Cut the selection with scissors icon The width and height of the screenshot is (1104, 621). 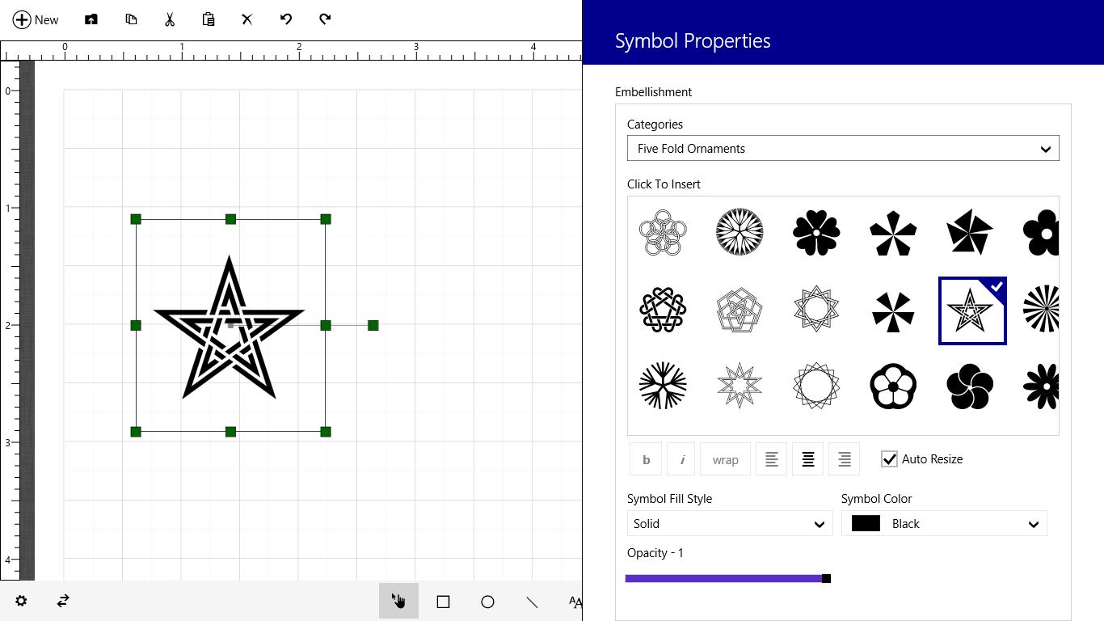coord(170,19)
